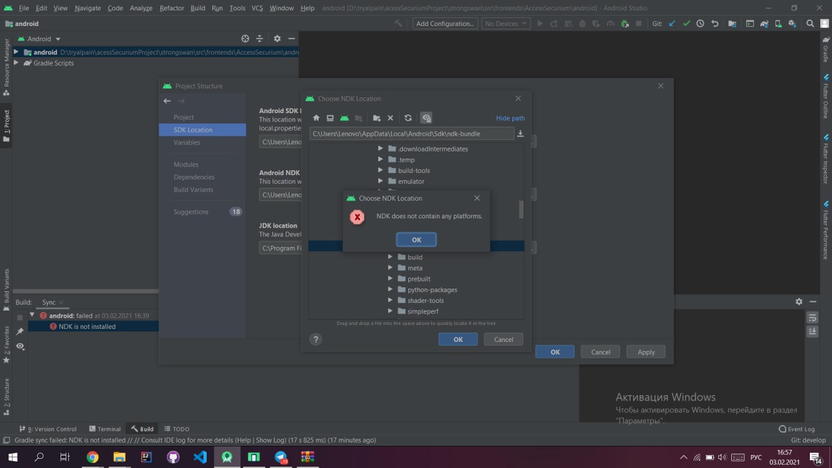Click the file tree vertical scrollbar
The image size is (832, 468).
(521, 209)
